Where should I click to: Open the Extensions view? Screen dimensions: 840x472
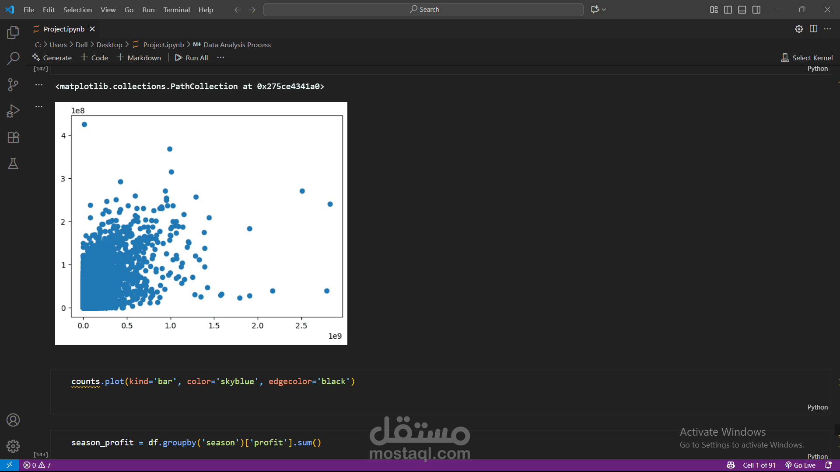(x=13, y=137)
